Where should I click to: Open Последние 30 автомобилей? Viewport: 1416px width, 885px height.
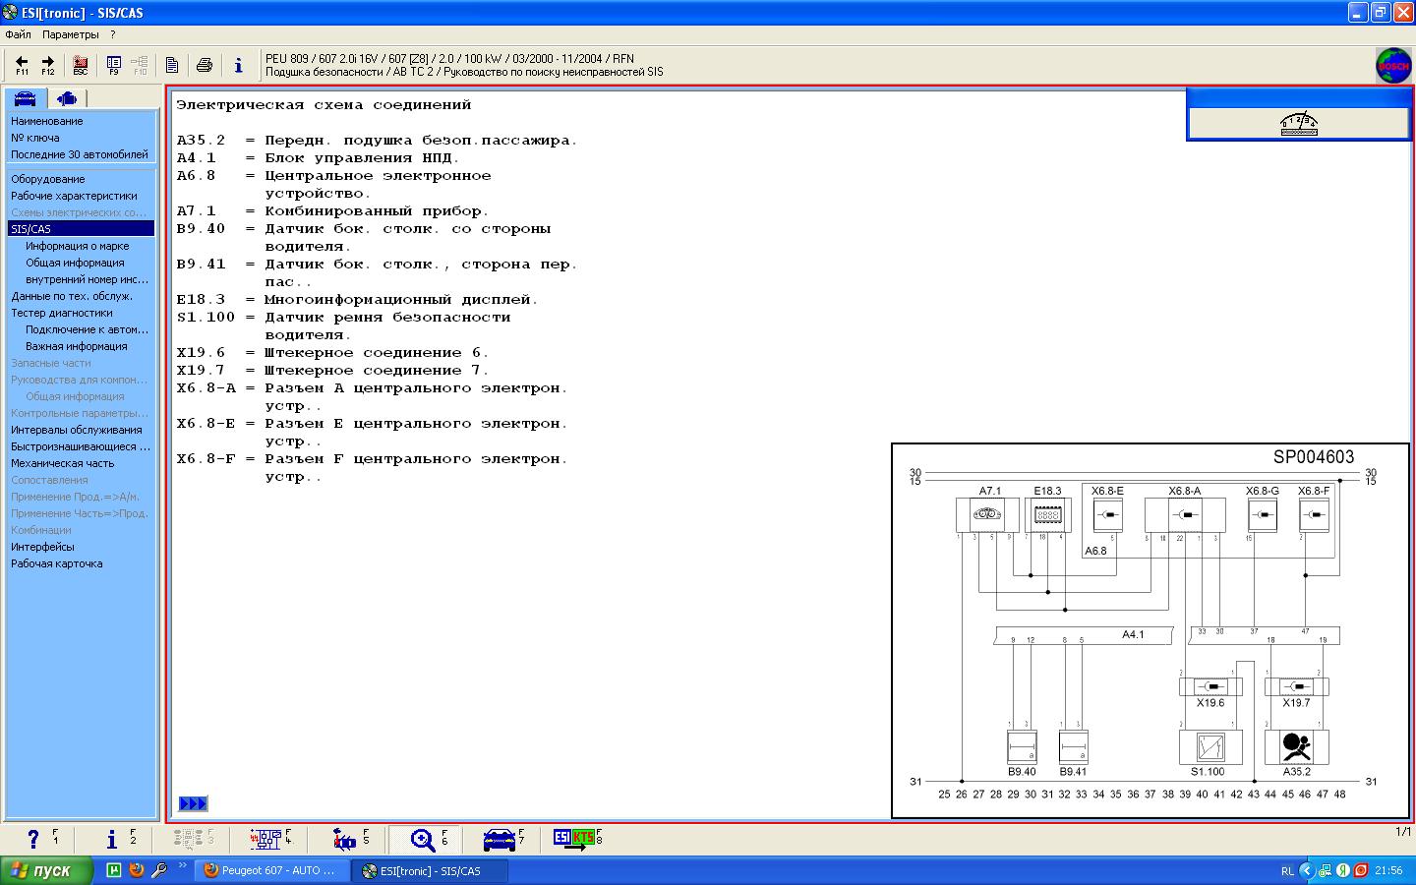(80, 154)
